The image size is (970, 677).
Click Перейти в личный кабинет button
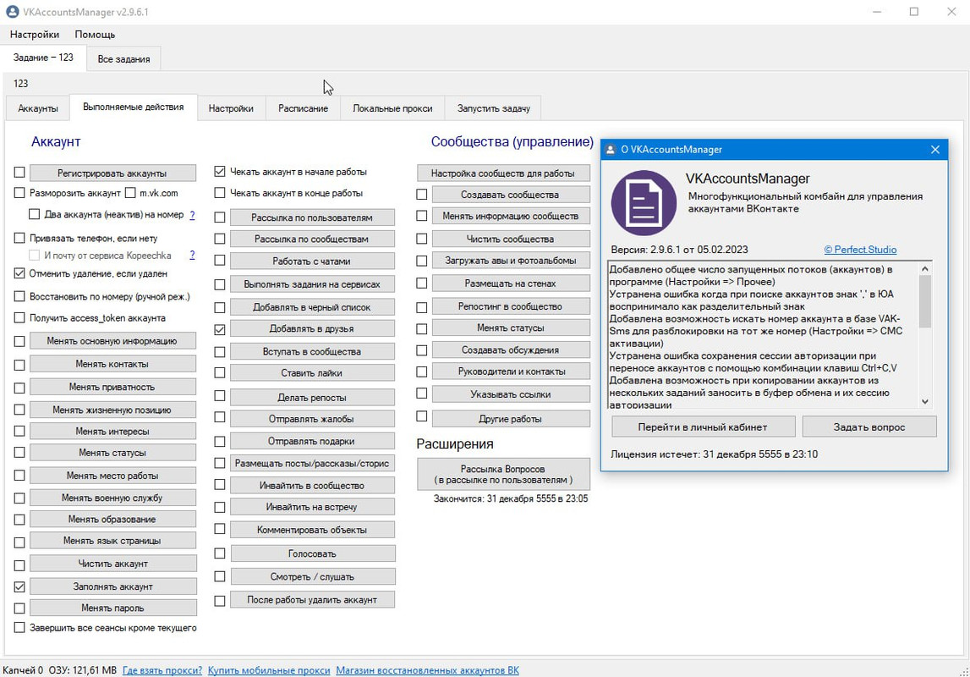703,427
